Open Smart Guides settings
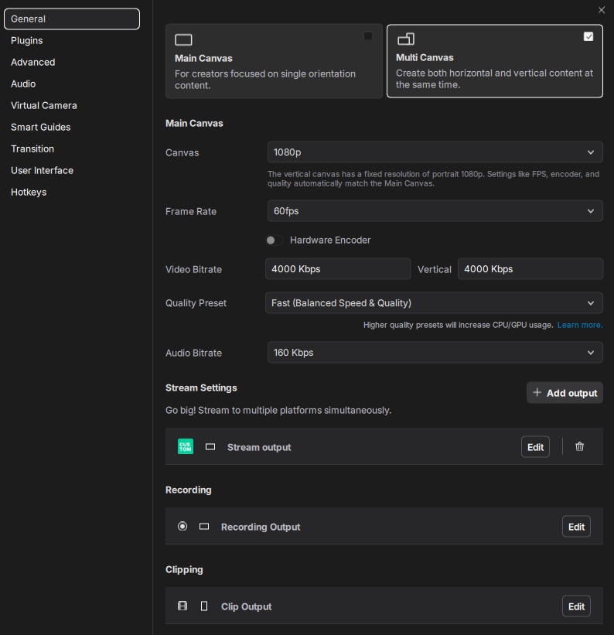The width and height of the screenshot is (614, 635). [40, 127]
